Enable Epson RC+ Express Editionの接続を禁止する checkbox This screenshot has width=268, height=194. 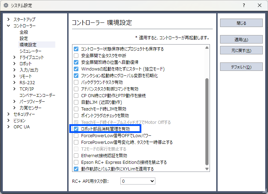pos(76,162)
